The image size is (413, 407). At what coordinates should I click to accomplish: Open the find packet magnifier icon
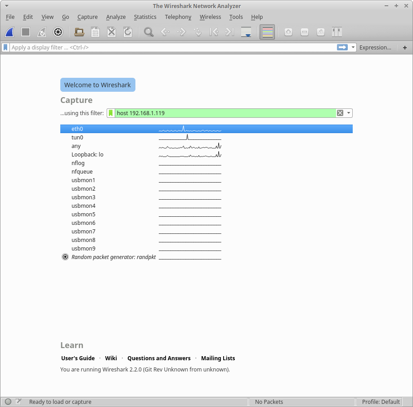coord(148,32)
